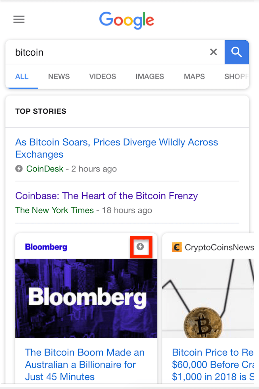Switch to the NEWS tab
The width and height of the screenshot is (259, 389).
59,77
